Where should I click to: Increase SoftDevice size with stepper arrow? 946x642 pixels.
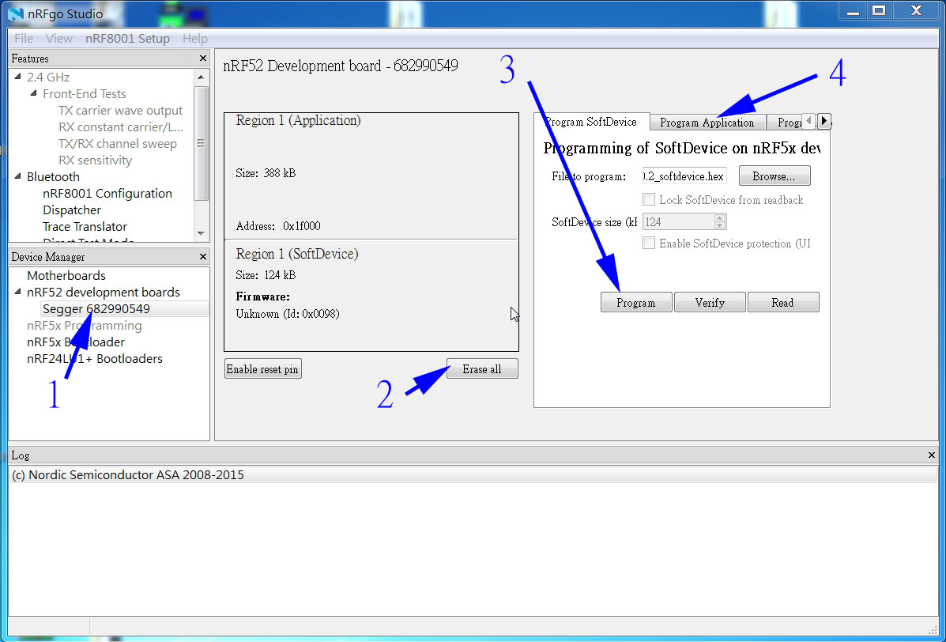point(719,219)
